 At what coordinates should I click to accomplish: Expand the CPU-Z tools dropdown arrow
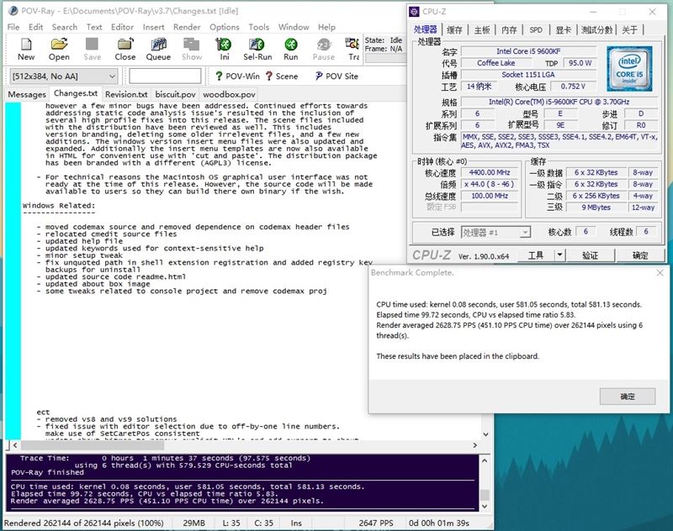(559, 255)
